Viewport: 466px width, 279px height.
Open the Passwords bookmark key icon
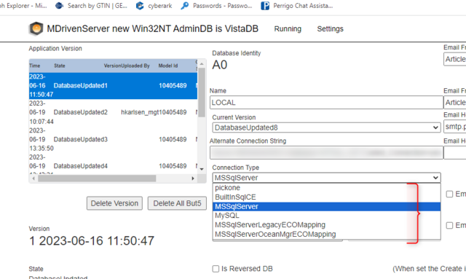coord(184,6)
